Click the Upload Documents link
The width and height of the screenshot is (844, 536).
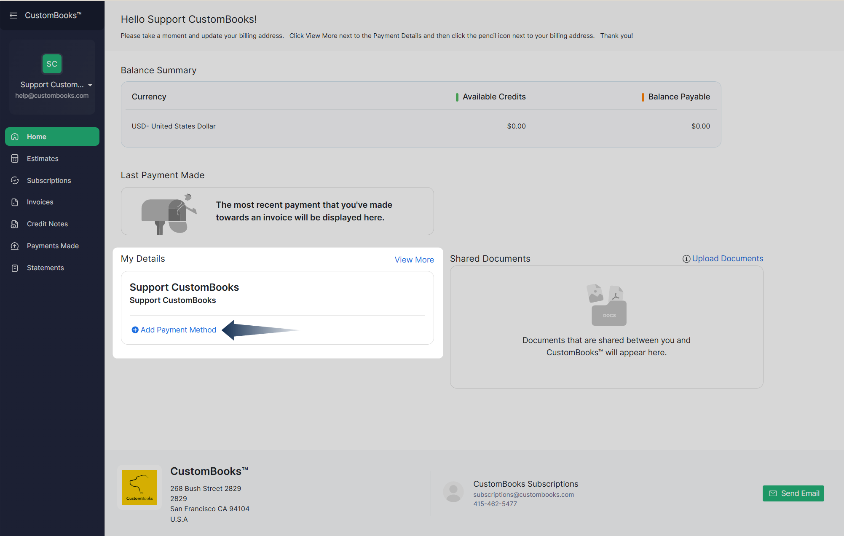(727, 259)
